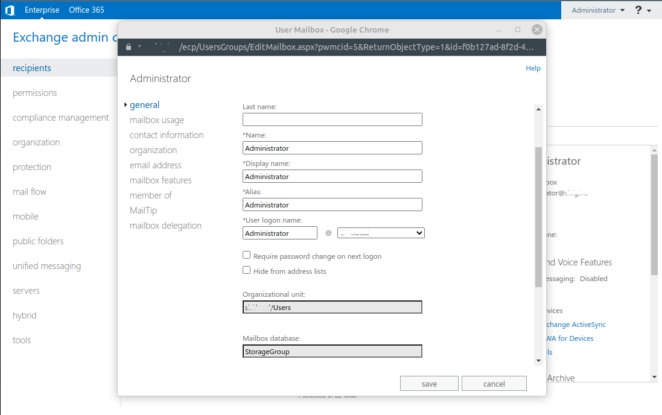Click the Exchange ActiveSync link
The width and height of the screenshot is (662, 415).
pyautogui.click(x=575, y=324)
